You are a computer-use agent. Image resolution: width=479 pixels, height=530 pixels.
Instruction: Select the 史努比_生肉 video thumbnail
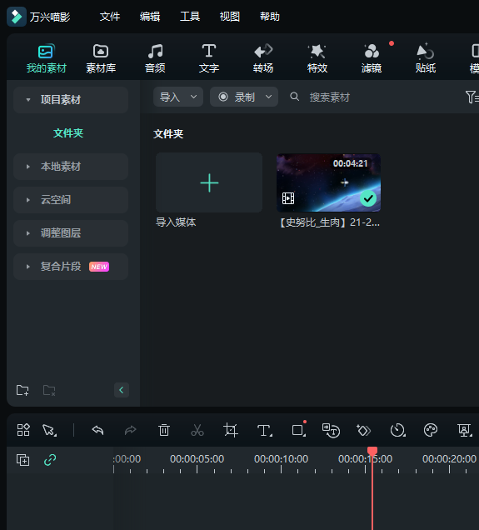pos(329,182)
